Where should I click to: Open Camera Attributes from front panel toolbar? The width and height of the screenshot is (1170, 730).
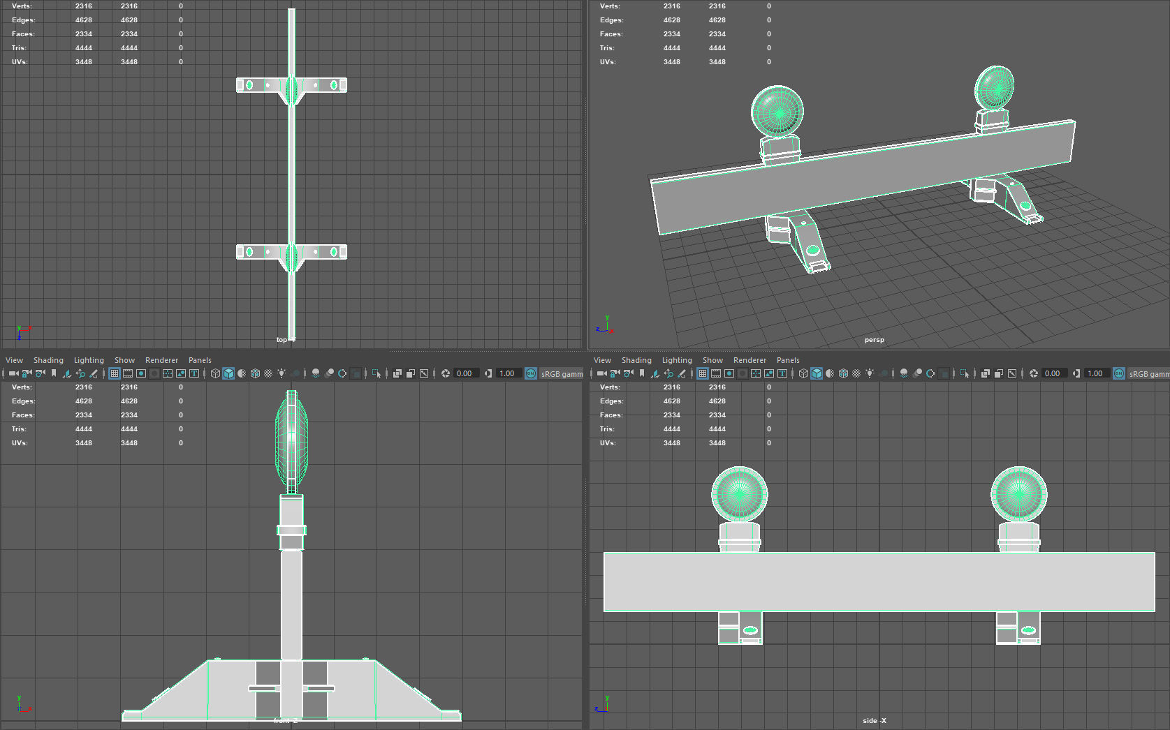[40, 373]
